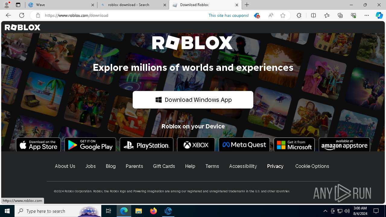Open the Accessibility footer link

[243, 166]
